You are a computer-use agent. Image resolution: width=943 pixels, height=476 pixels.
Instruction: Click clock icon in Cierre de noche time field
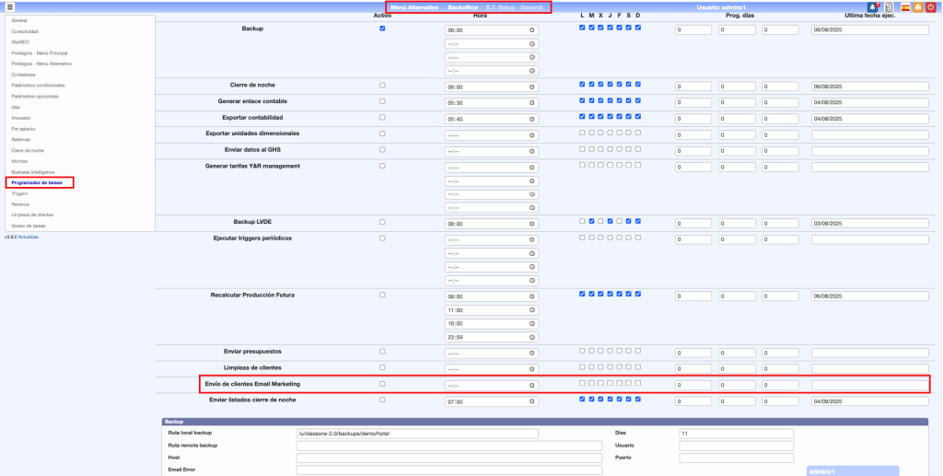point(532,87)
